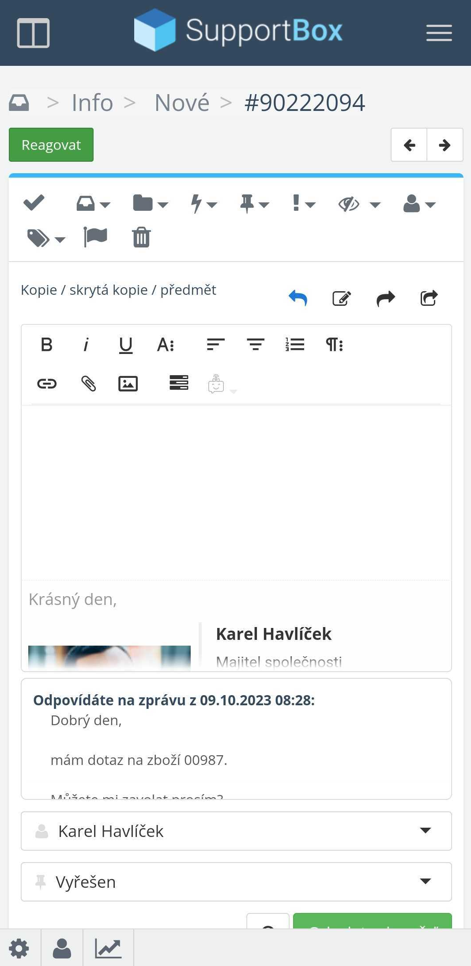Delete ticket with trash icon
Viewport: 471px width, 966px height.
tap(141, 237)
